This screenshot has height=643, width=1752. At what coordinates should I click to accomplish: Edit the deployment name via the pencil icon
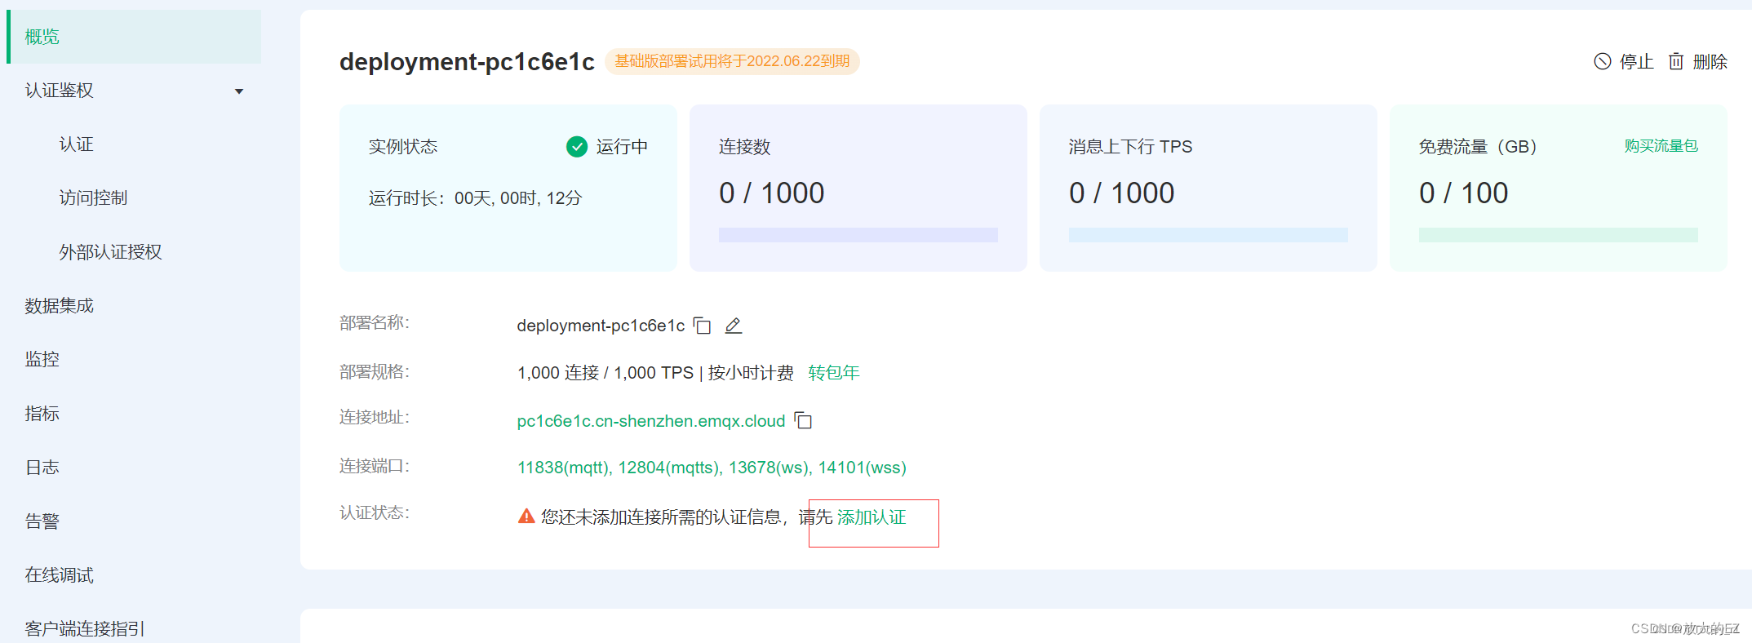pyautogui.click(x=734, y=326)
